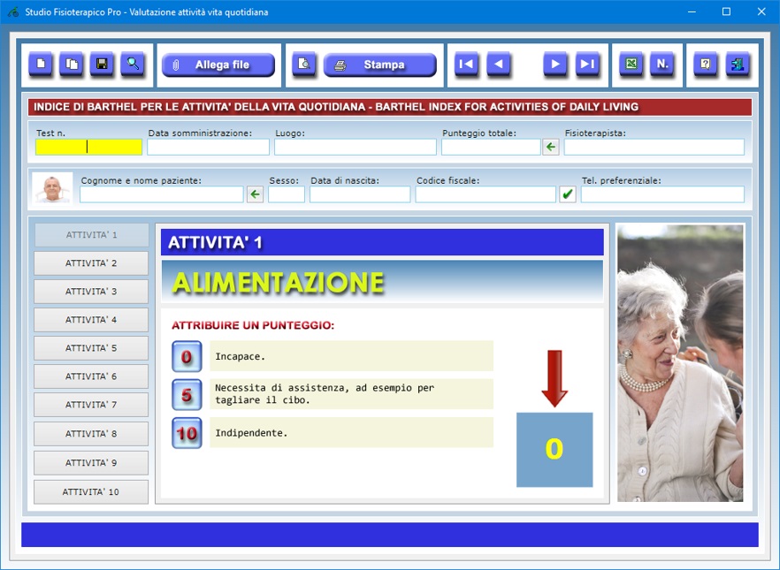The height and width of the screenshot is (570, 780).
Task: Open ATTIVITA' 7 section
Action: tap(91, 405)
